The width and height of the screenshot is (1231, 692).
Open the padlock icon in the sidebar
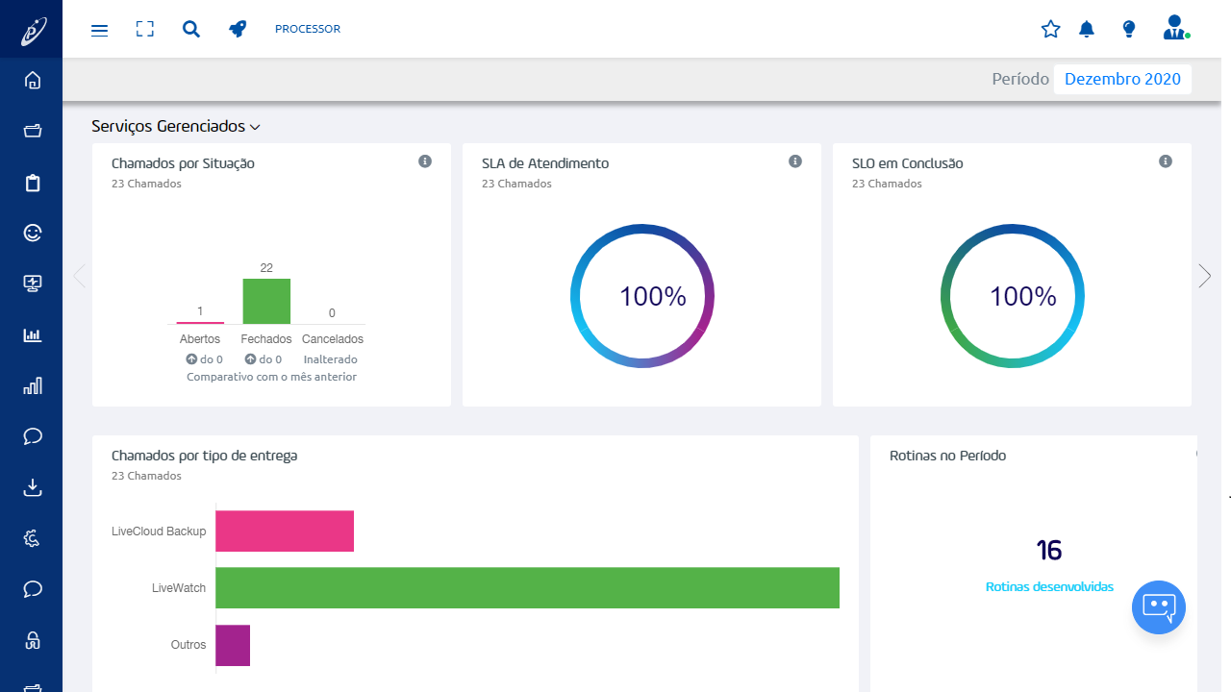point(33,639)
